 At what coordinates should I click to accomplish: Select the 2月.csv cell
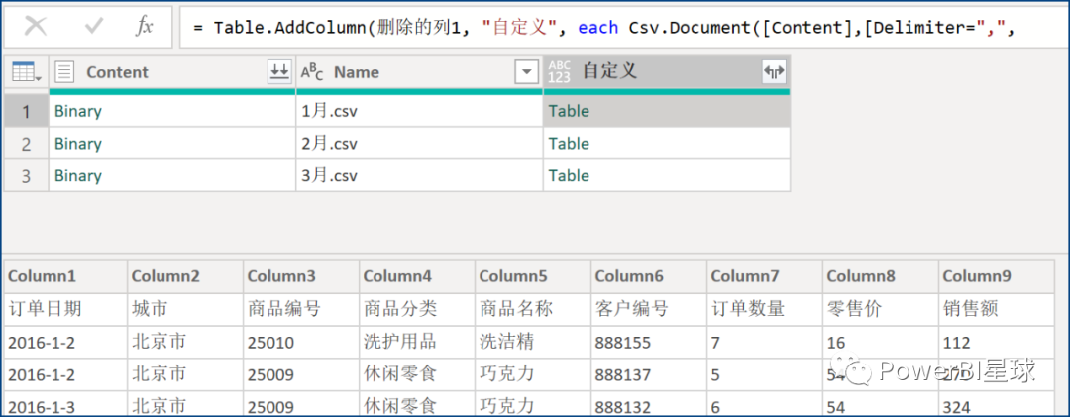coord(420,144)
